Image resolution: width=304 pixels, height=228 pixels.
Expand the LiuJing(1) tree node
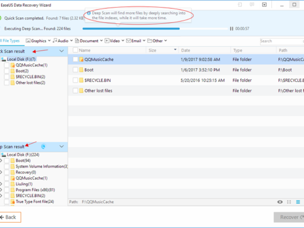1,184
